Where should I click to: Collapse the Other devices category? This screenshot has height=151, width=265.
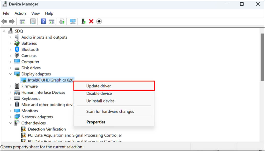tap(10, 123)
